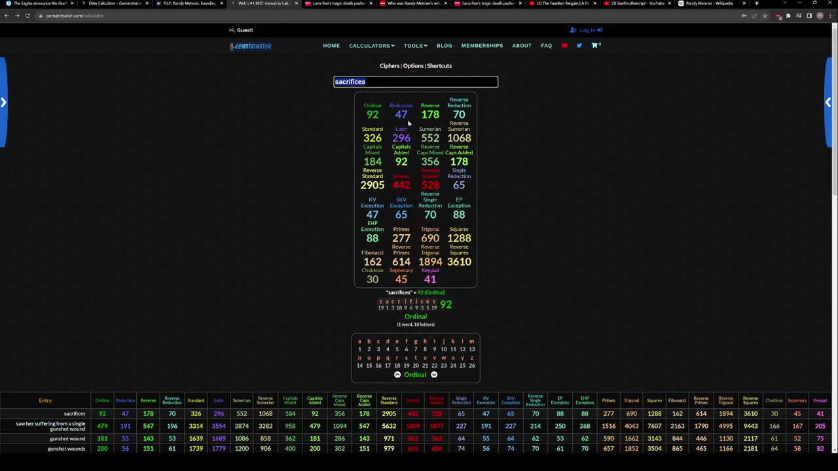Viewport: 838px width, 471px height.
Task: Click the down arrow beside Ordinal cipher
Action: pos(434,375)
